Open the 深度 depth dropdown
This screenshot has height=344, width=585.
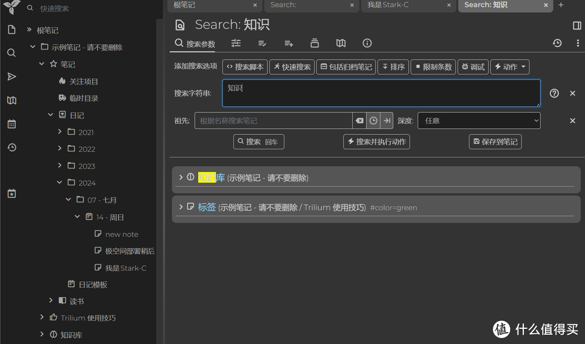click(x=479, y=120)
